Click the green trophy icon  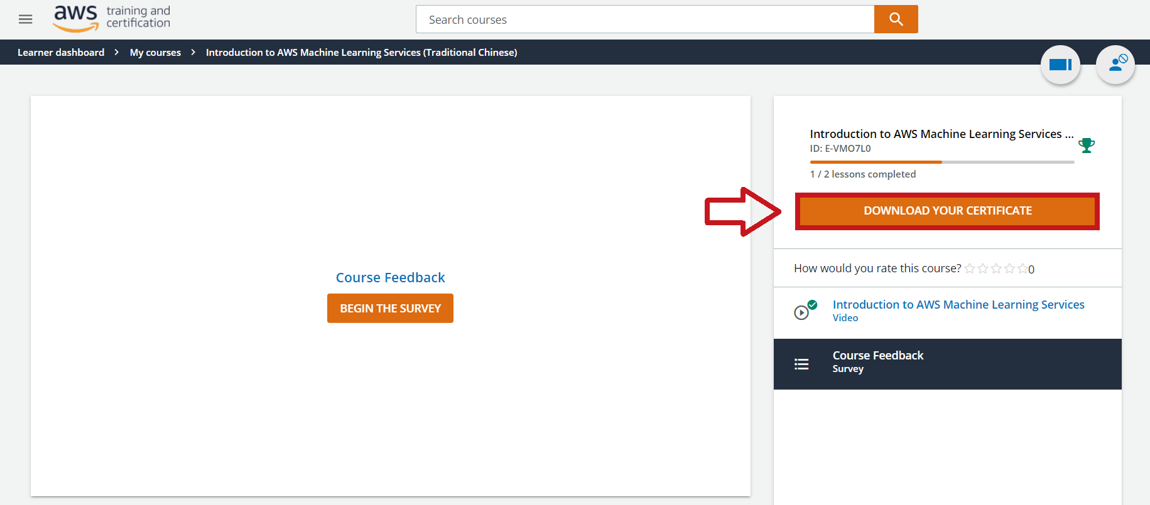click(x=1086, y=146)
